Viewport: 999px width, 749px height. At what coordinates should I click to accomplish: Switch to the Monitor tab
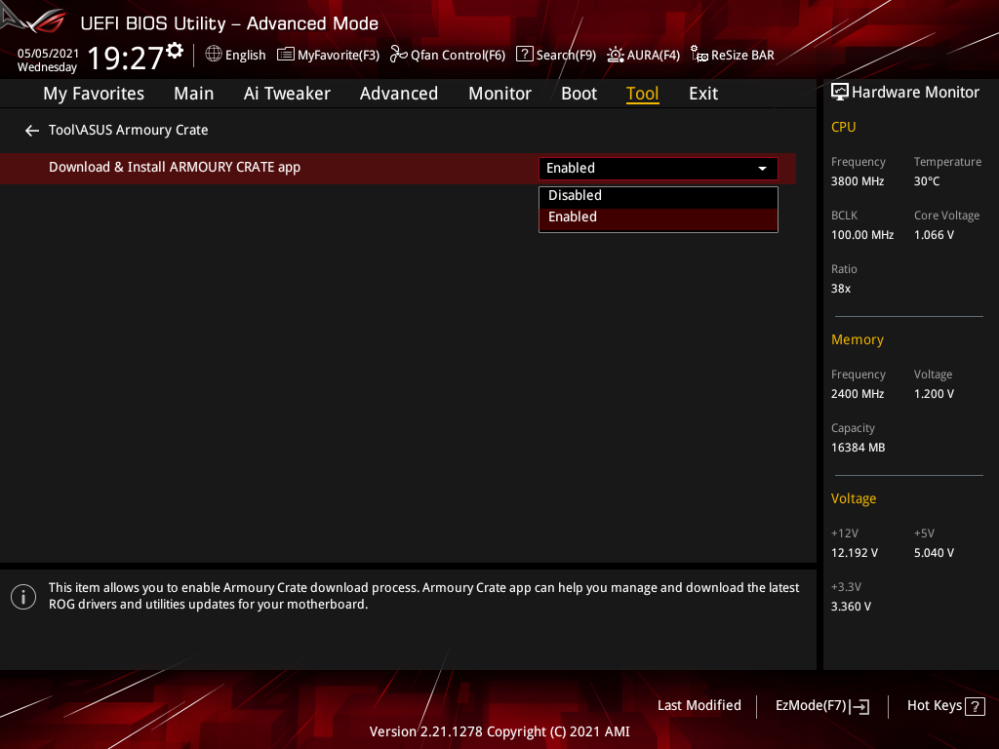click(499, 94)
